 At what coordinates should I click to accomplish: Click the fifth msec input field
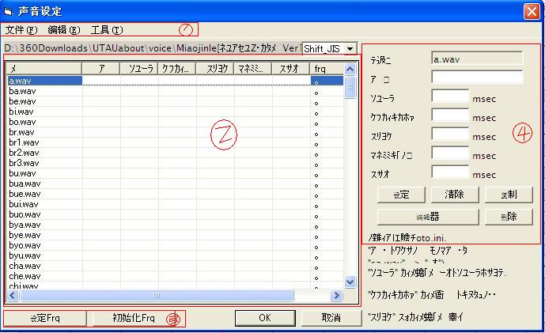[x=450, y=172]
